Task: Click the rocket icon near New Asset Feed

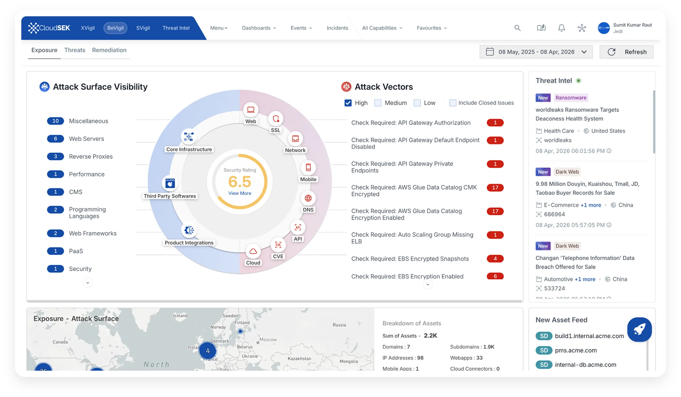Action: coord(639,329)
